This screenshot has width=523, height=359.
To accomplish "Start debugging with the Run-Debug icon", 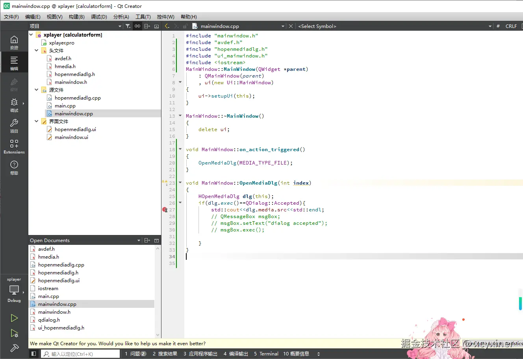I will click(x=14, y=333).
